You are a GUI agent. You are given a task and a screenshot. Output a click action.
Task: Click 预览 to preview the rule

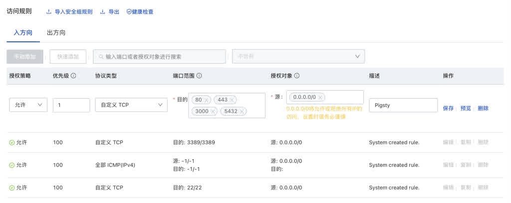click(x=466, y=108)
